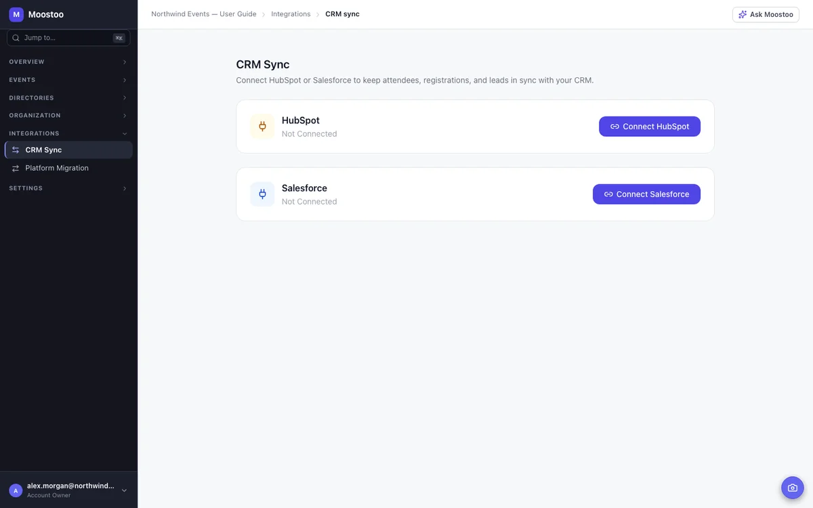
Task: Click the CRM sync breadcrumb
Action: 342,14
